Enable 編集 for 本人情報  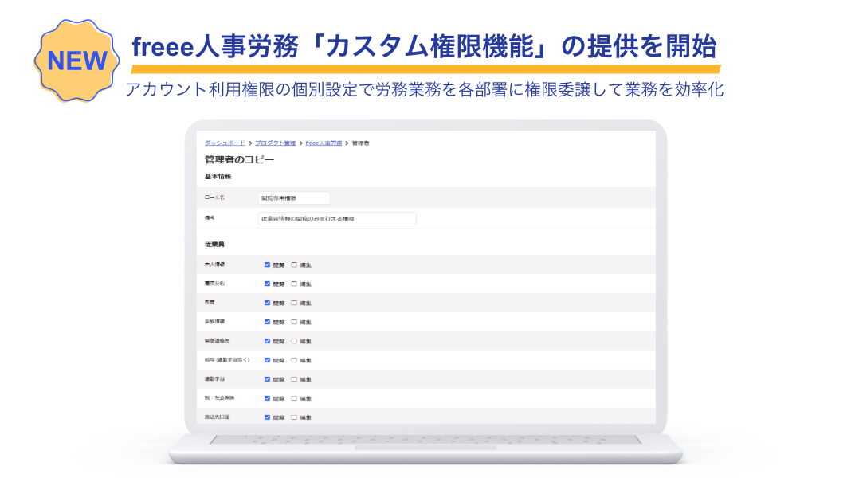294,264
